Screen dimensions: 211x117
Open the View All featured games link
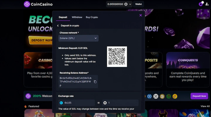coord(205,106)
